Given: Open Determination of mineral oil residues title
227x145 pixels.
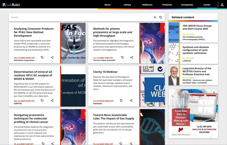Looking at the screenshot, I should [x=33, y=75].
